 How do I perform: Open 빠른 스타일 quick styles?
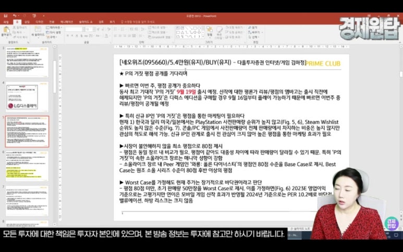[219, 33]
